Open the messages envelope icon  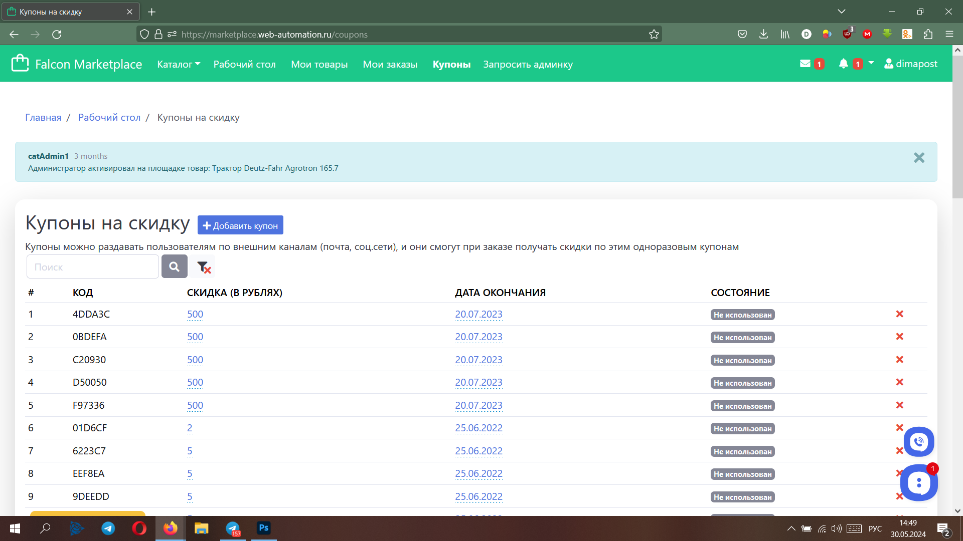click(x=807, y=64)
